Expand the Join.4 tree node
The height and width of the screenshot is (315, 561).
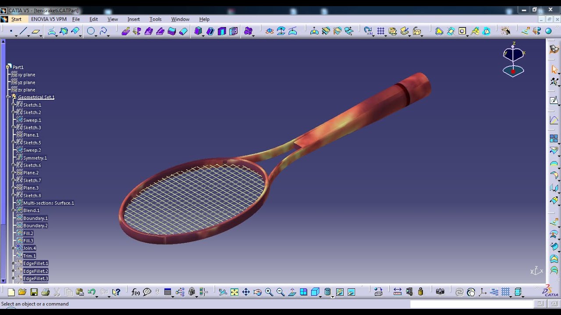[x=14, y=248]
